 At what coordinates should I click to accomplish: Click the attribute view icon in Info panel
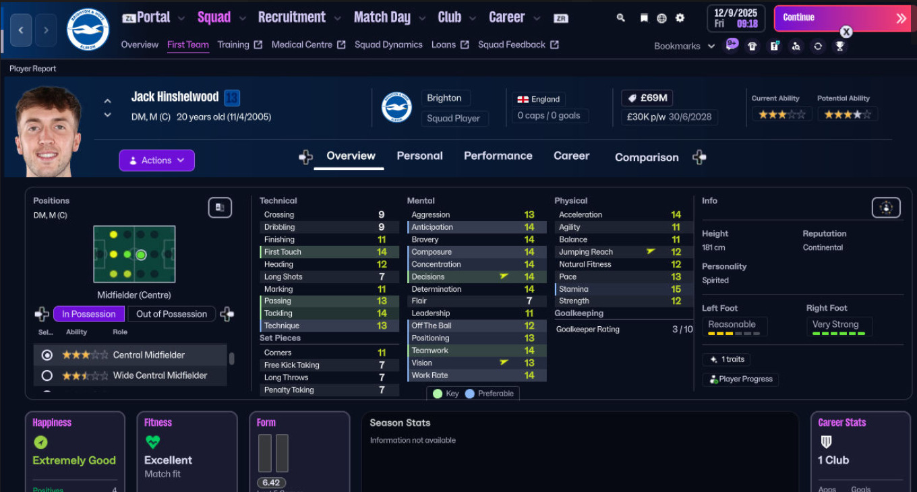pos(885,208)
